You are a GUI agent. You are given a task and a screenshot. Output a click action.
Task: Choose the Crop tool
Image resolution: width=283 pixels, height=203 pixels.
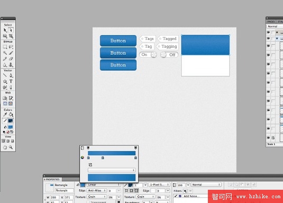point(11,36)
